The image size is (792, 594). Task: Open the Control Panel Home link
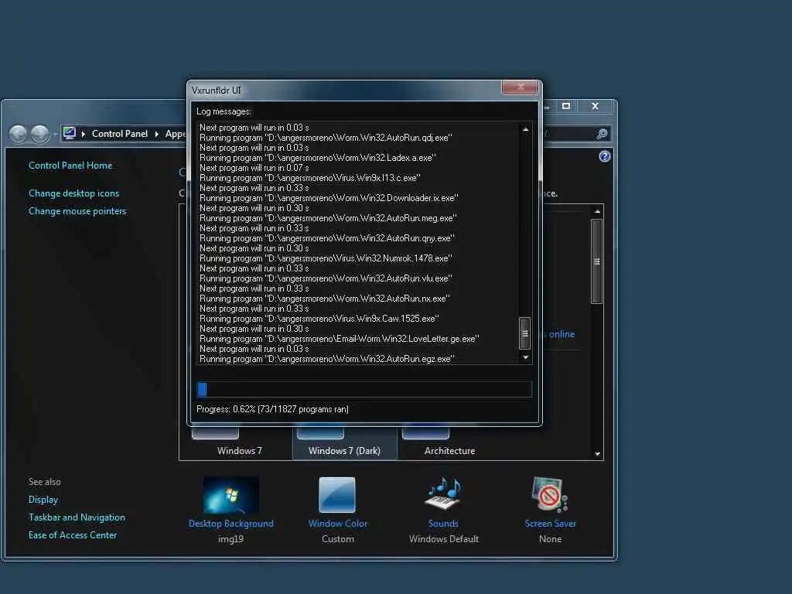pyautogui.click(x=70, y=166)
